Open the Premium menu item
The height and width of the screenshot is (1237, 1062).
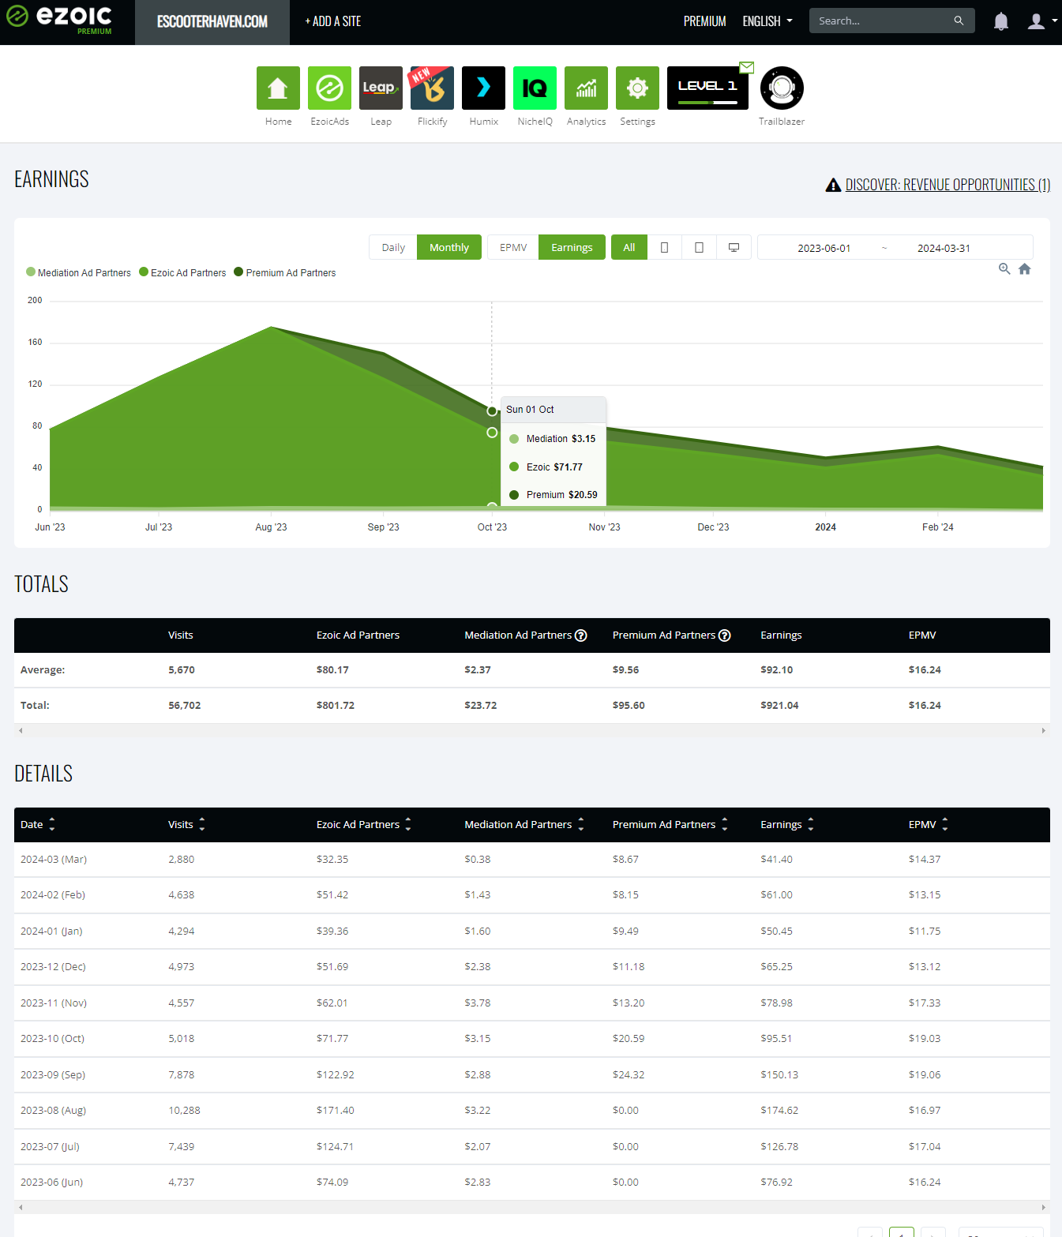click(704, 21)
